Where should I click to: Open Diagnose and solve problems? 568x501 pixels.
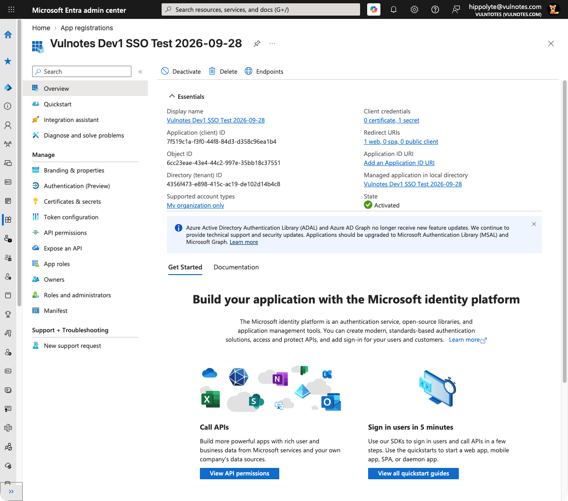click(x=85, y=135)
